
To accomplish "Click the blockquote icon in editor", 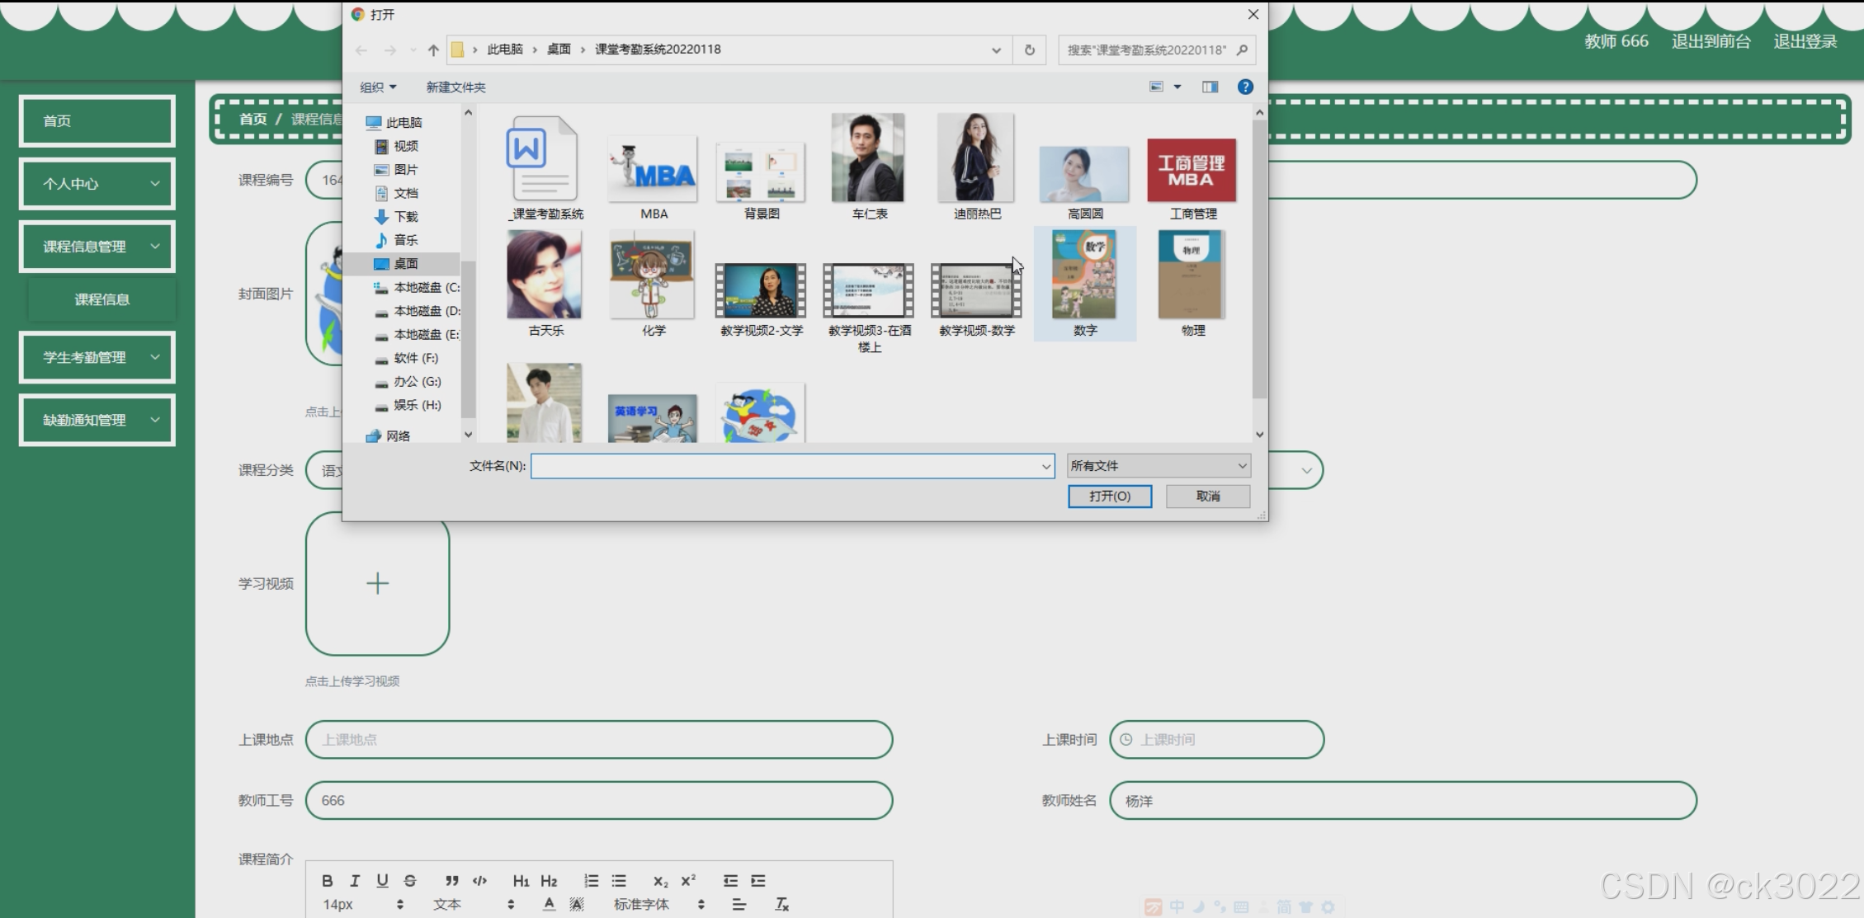I will click(x=451, y=880).
